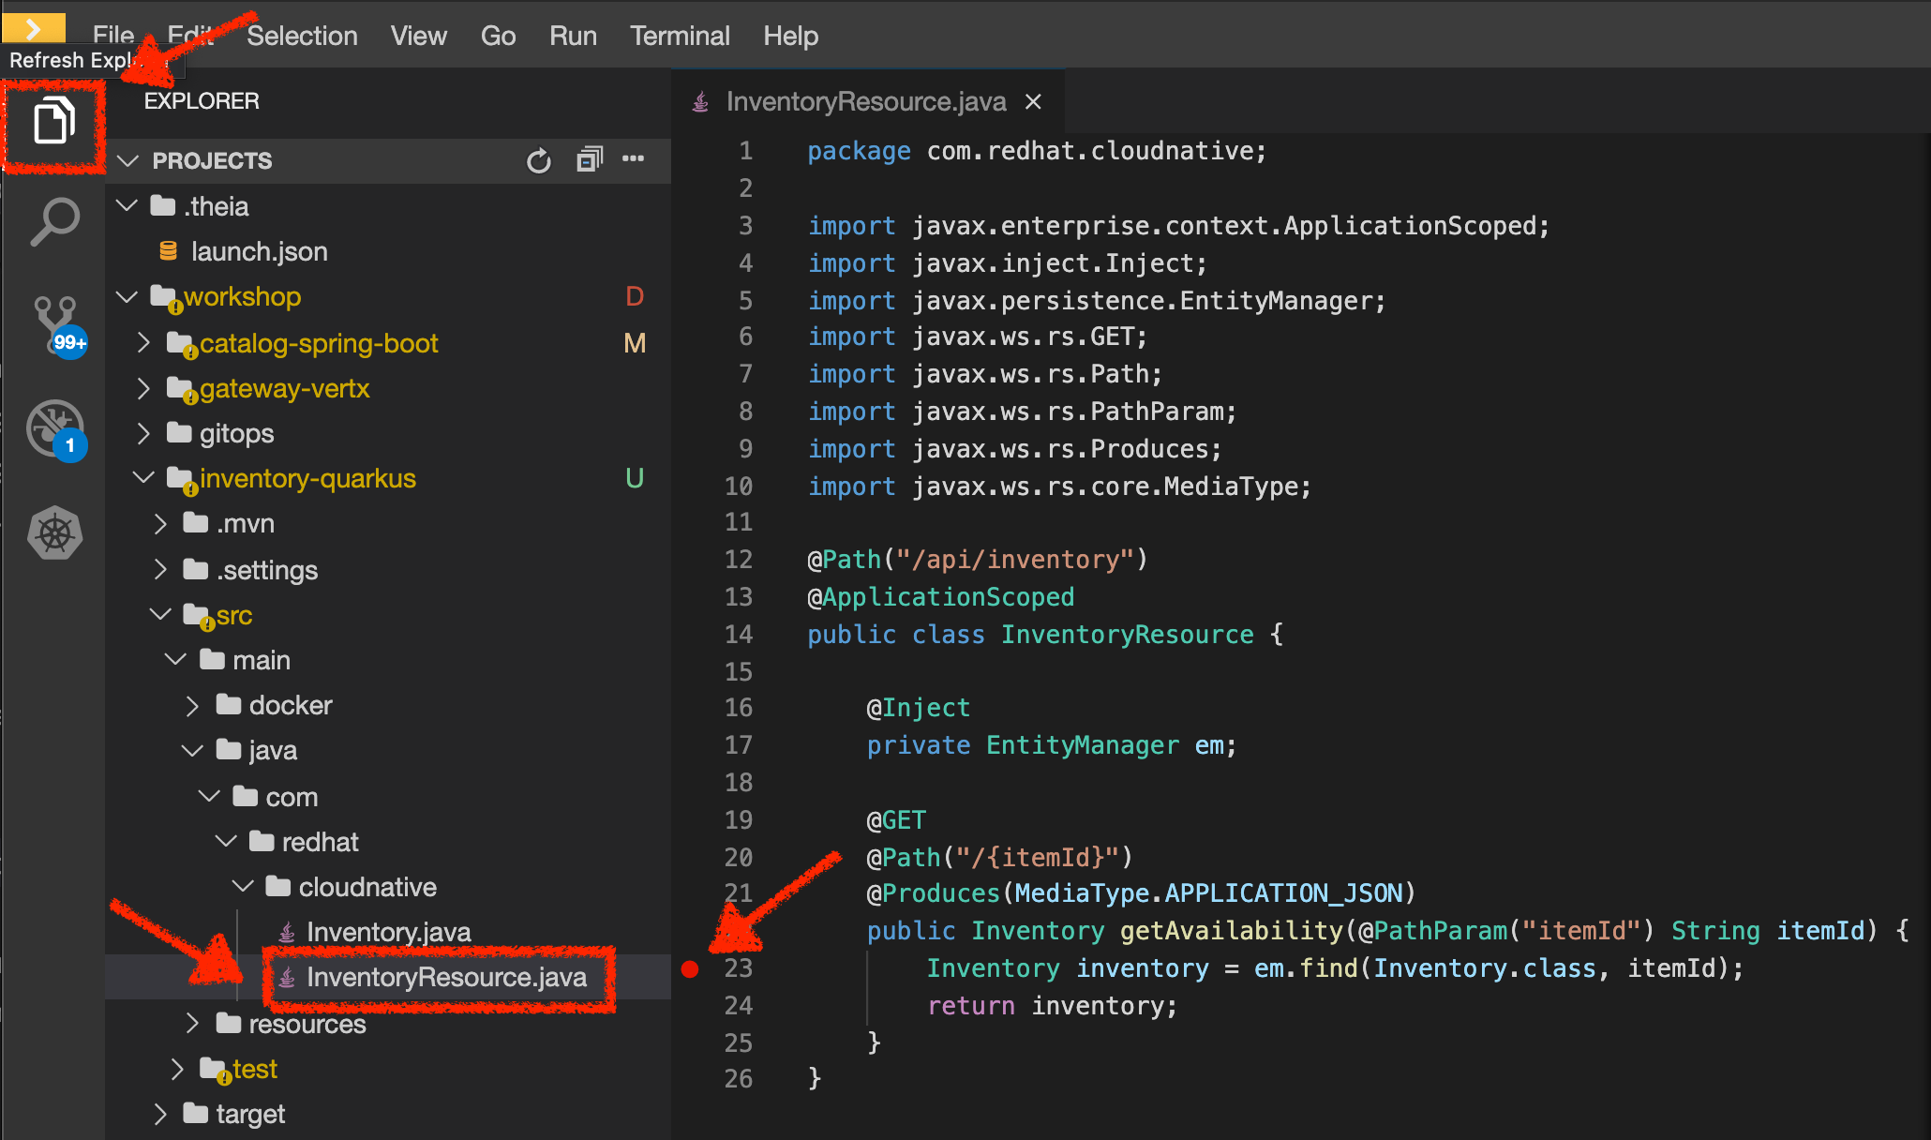Open Inventory.java in the file tree
This screenshot has height=1140, width=1931.
click(388, 932)
